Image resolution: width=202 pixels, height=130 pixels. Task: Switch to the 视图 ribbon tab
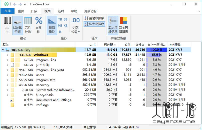coord(48,11)
